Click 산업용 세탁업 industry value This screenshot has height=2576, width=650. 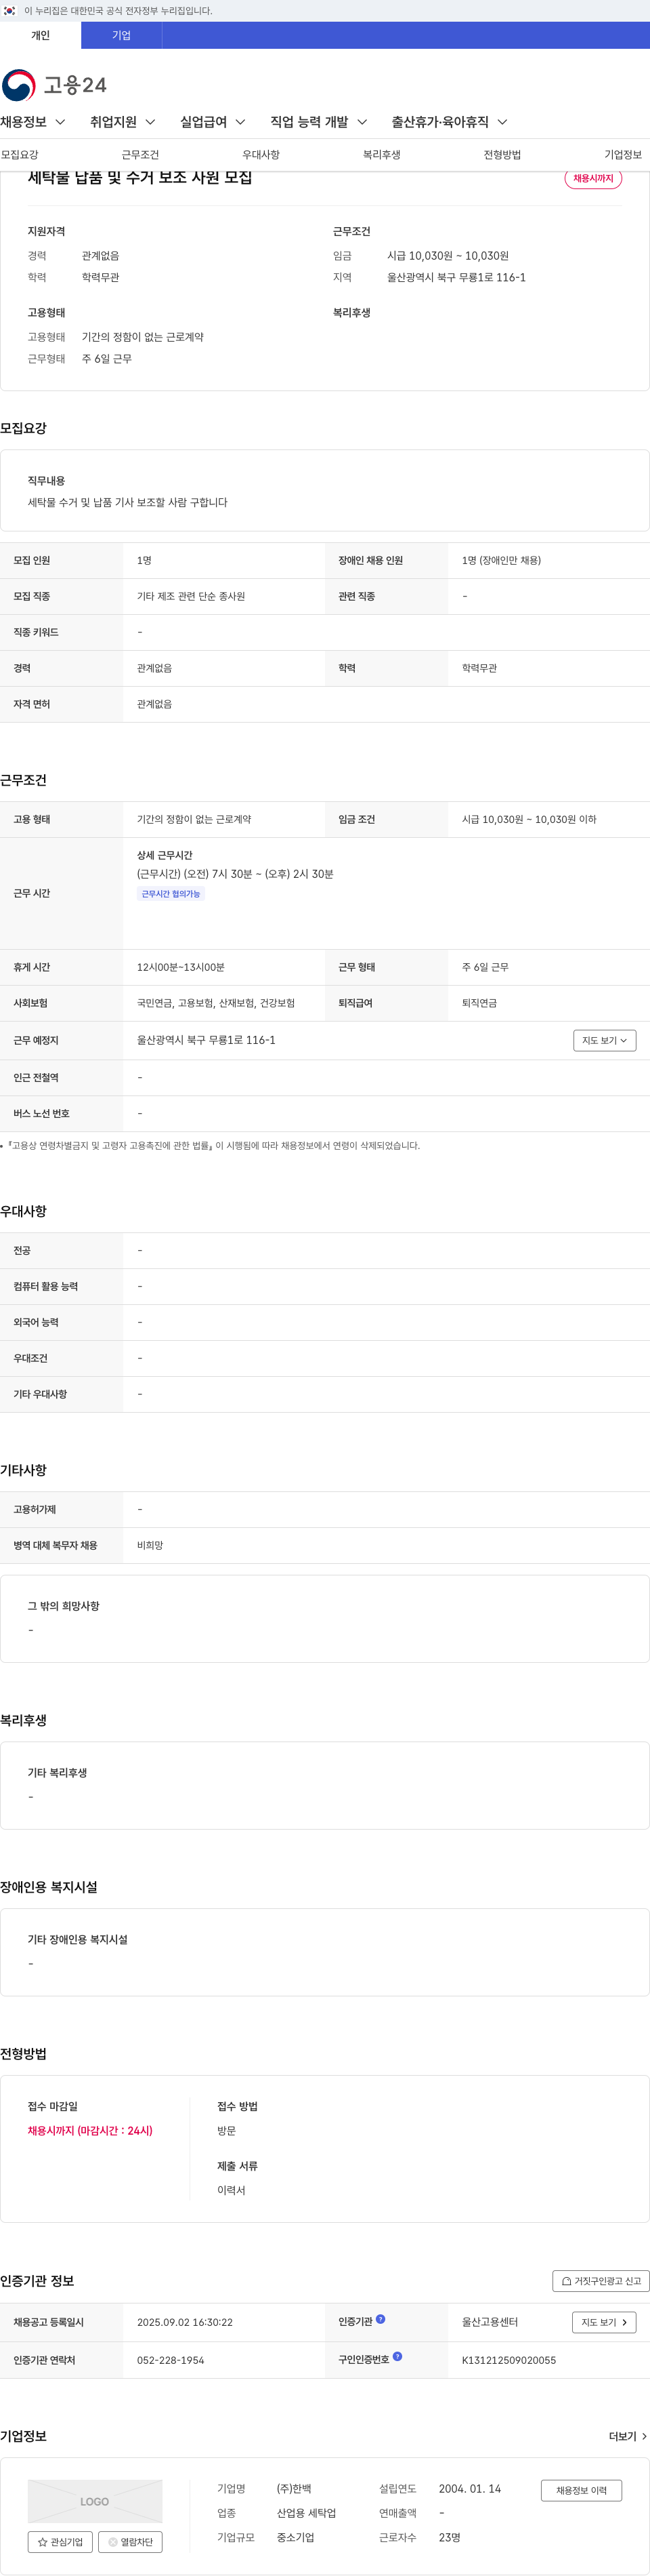(307, 2513)
